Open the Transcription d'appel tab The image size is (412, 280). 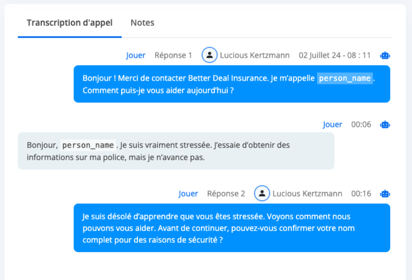point(70,23)
